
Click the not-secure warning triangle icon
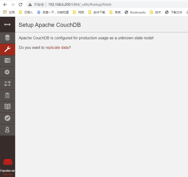pyautogui.click(x=30, y=5)
